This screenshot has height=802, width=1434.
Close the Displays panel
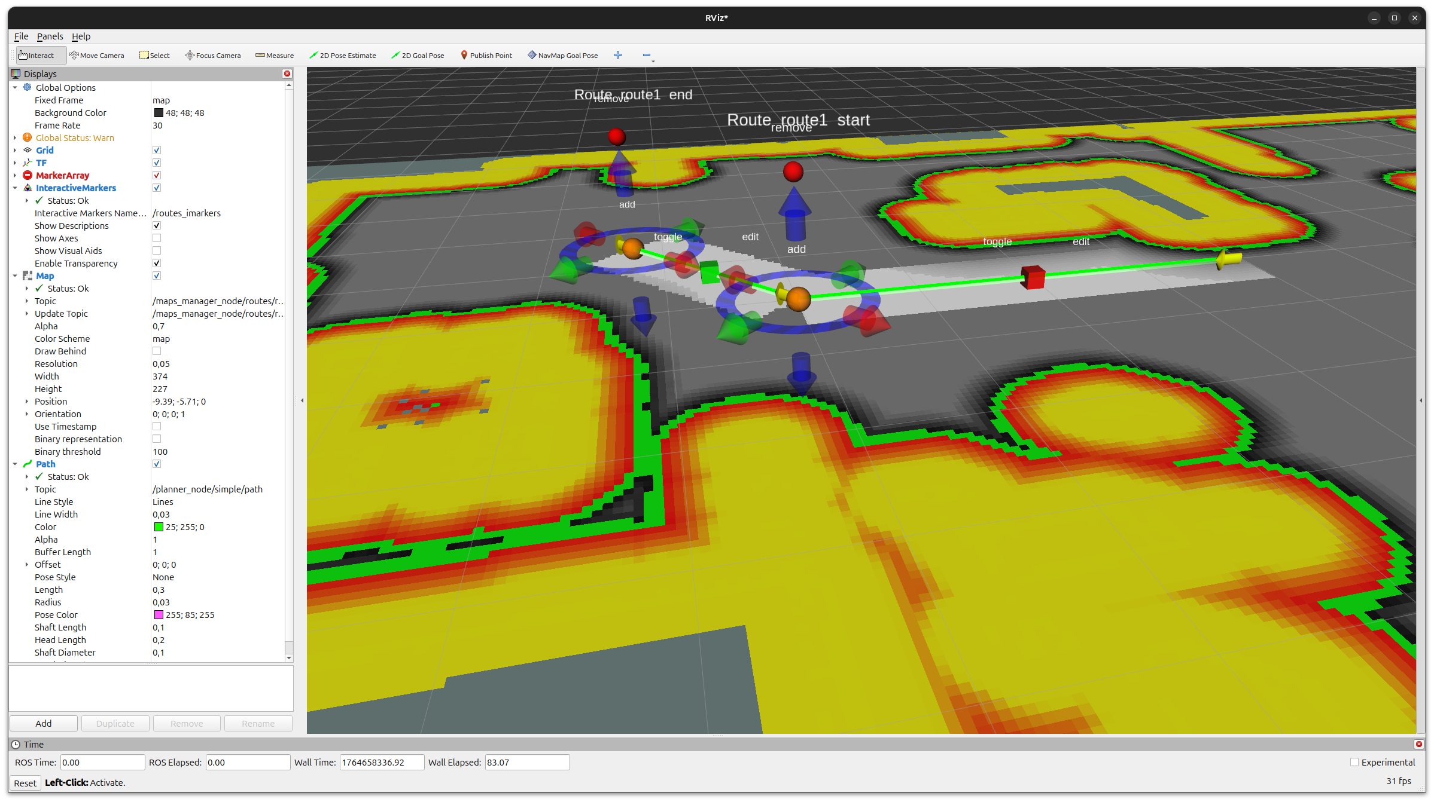(x=287, y=74)
